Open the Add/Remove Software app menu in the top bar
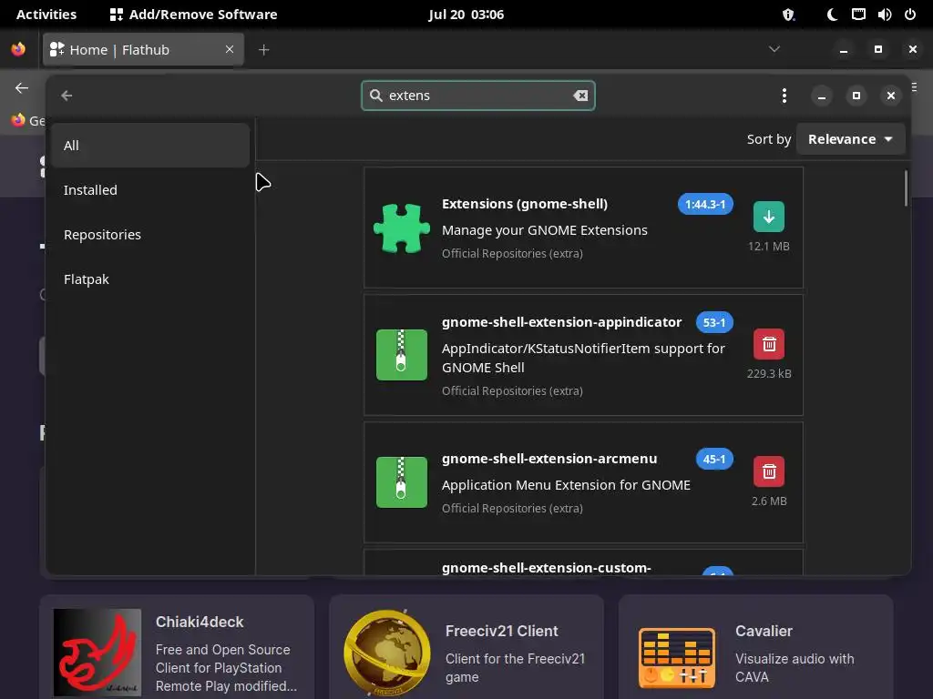 [193, 15]
